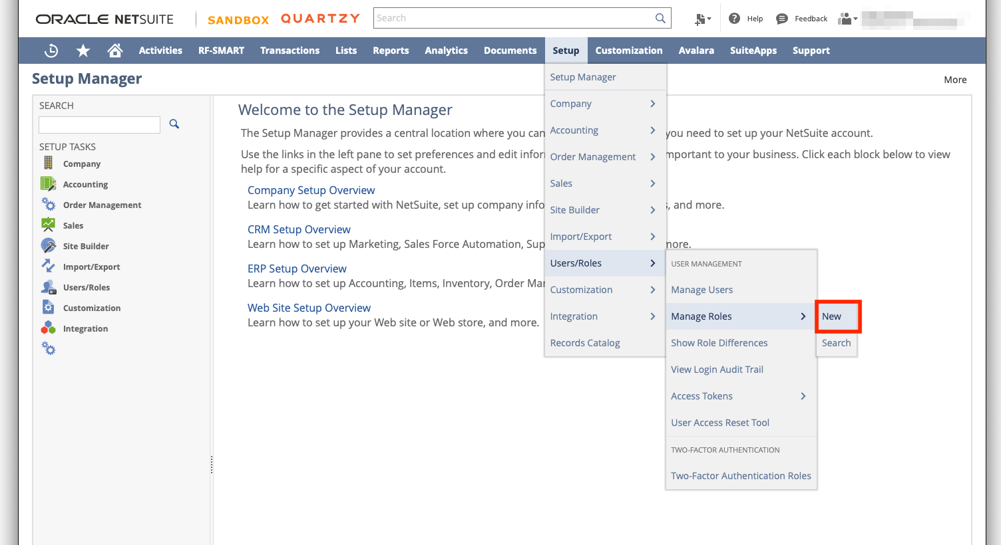The height and width of the screenshot is (545, 1001).
Task: Expand the Import/Export submenu arrow
Action: pyautogui.click(x=653, y=237)
